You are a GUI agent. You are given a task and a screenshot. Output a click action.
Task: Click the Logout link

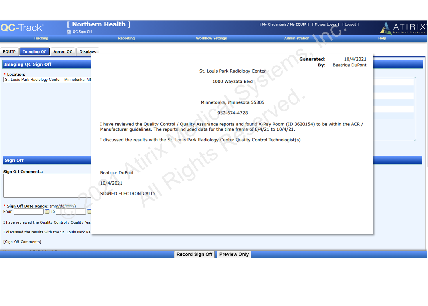(350, 24)
